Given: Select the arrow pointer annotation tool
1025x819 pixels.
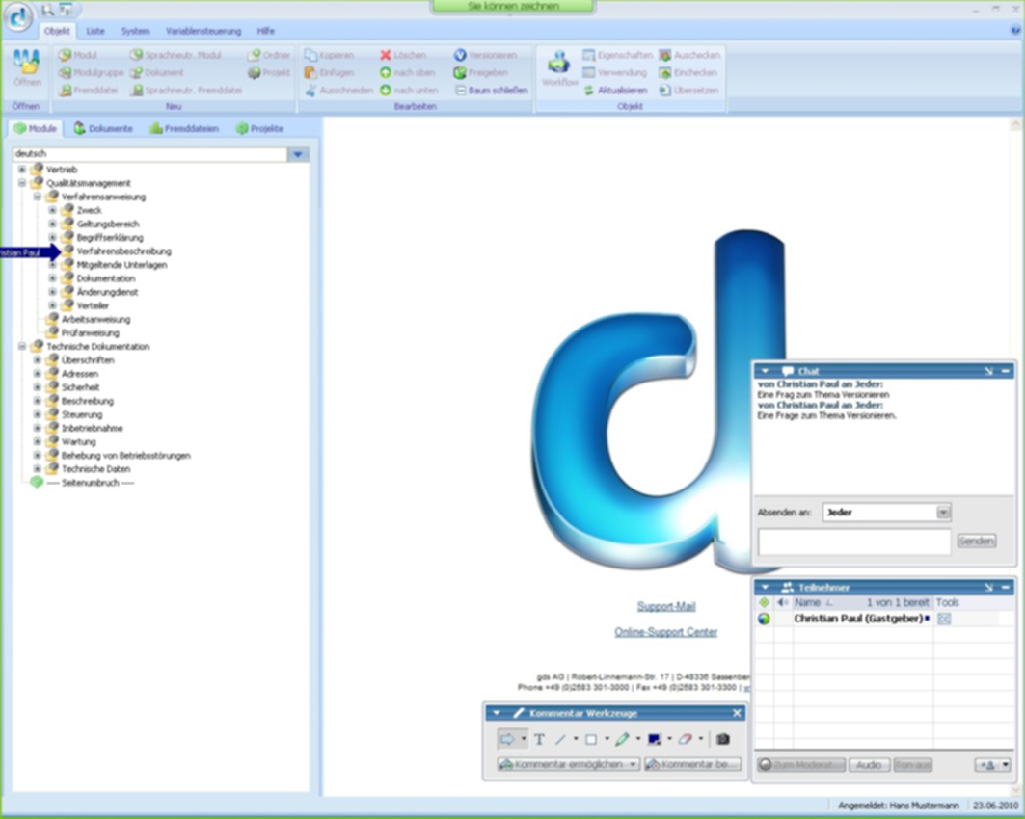Looking at the screenshot, I should click(507, 739).
